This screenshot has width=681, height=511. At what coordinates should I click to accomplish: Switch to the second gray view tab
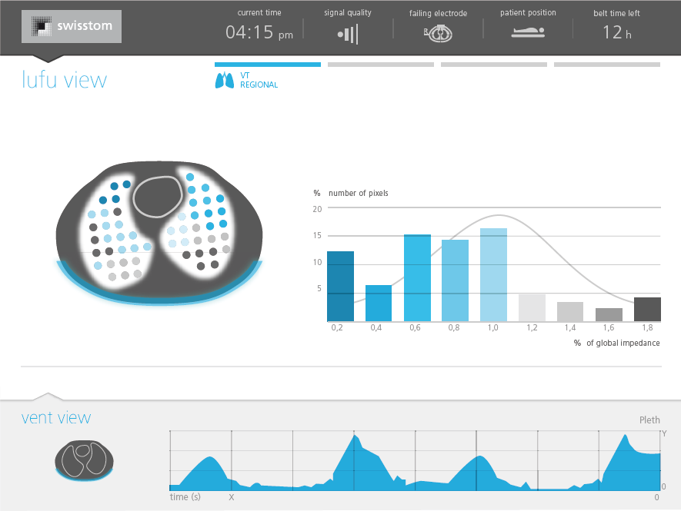(380, 65)
